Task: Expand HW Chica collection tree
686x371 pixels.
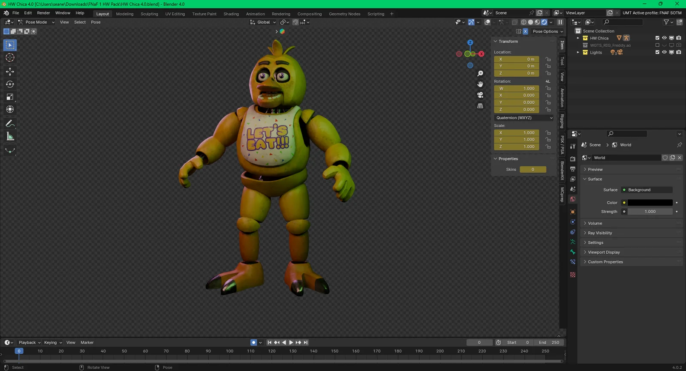Action: [578, 38]
